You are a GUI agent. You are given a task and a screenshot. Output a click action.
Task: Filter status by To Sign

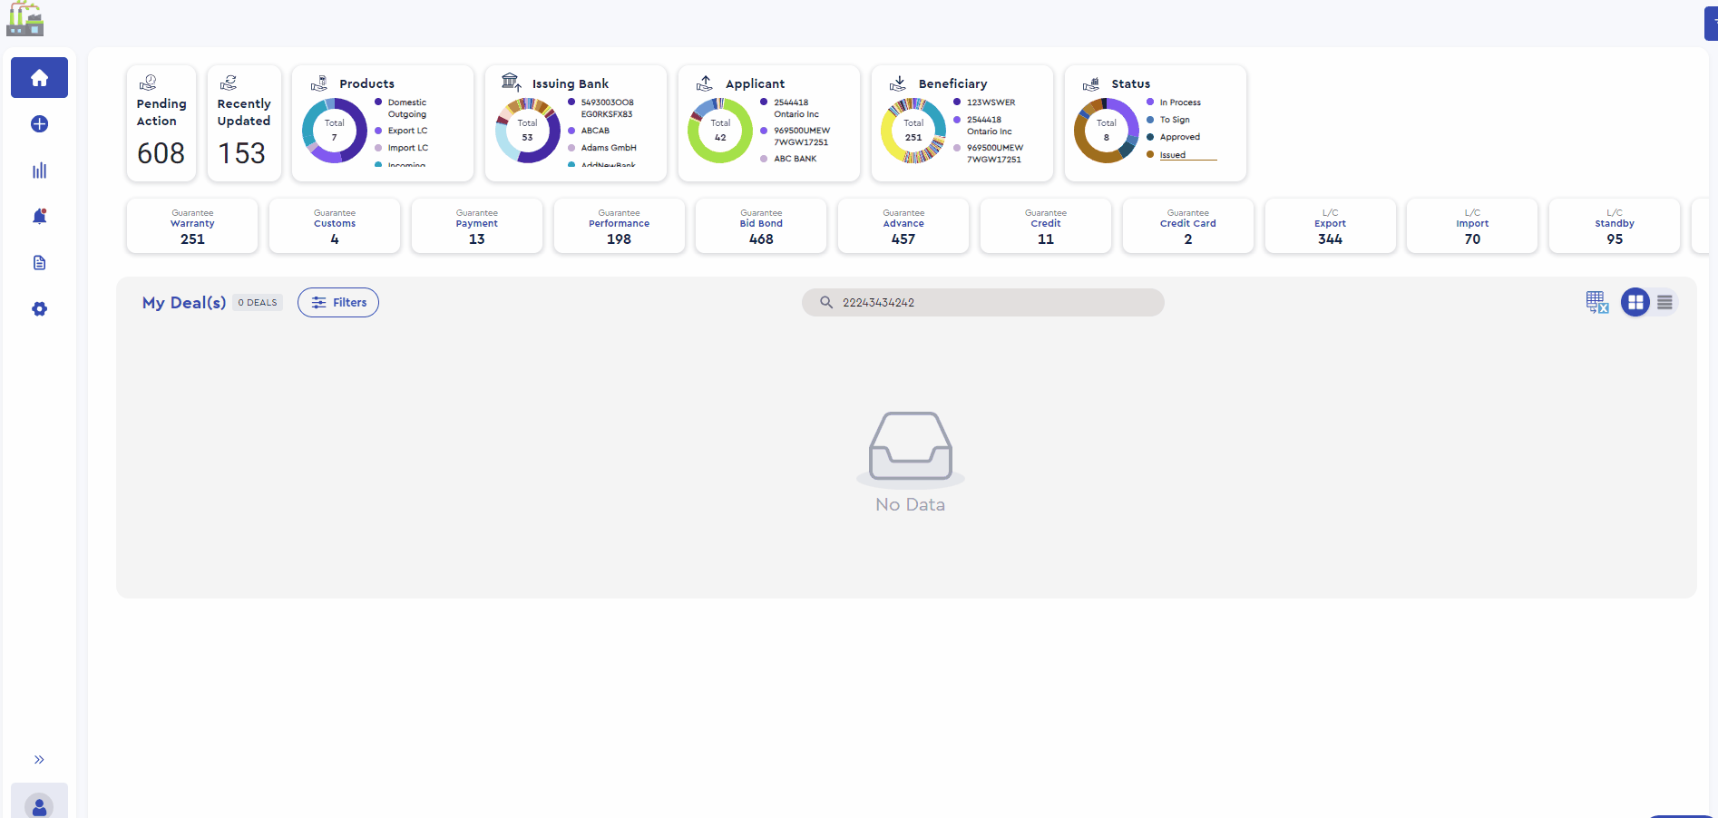[x=1168, y=120]
